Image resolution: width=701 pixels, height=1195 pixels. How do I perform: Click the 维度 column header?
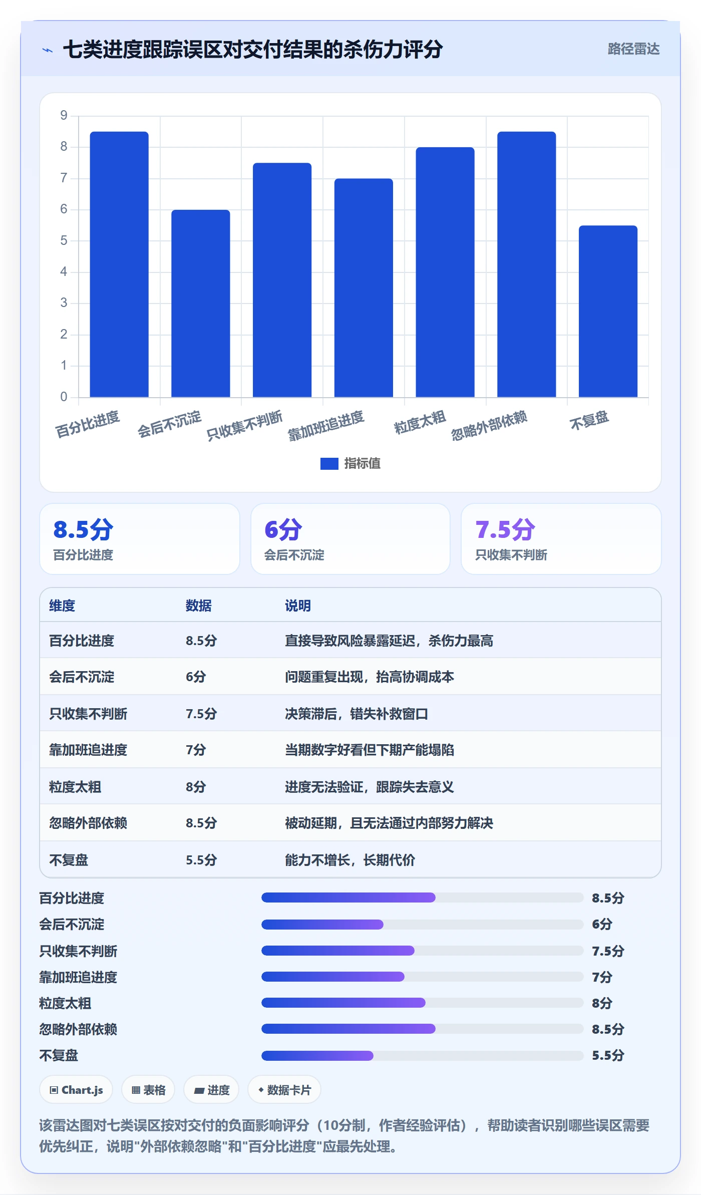[62, 606]
